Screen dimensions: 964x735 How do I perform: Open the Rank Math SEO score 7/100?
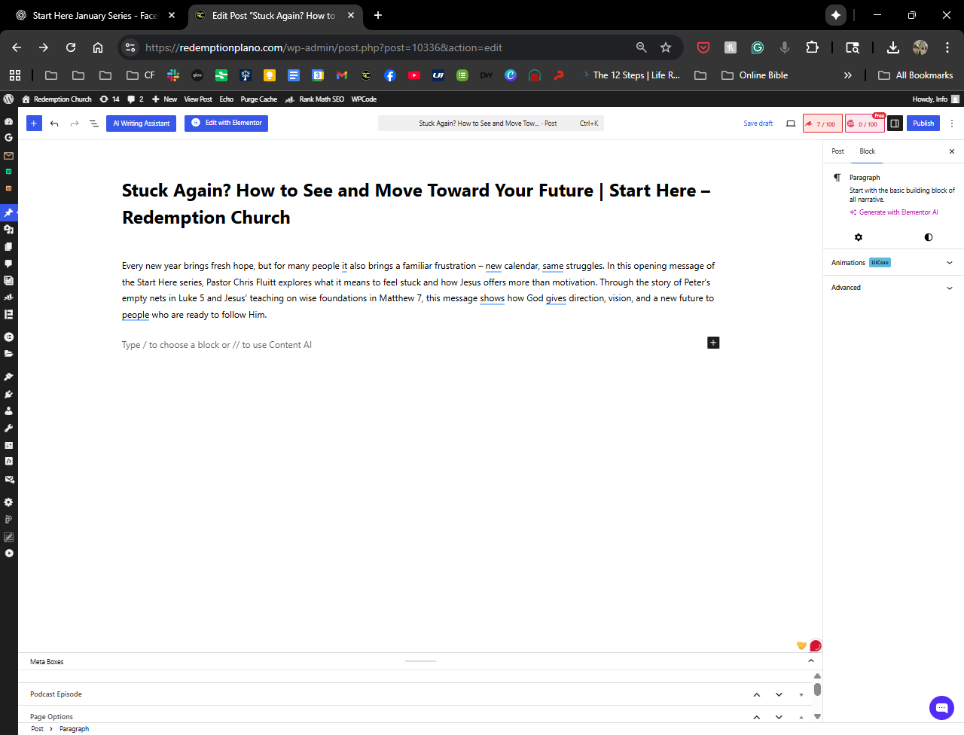pos(822,124)
